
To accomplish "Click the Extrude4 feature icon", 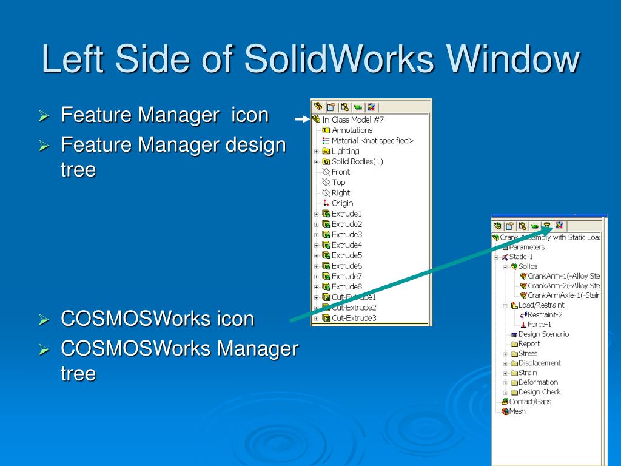I will point(326,245).
